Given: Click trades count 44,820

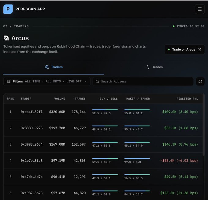Looking at the screenshot, I should (x=80, y=193).
